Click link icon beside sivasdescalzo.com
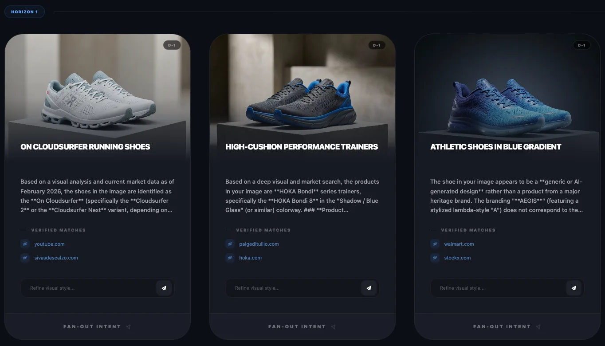This screenshot has height=346, width=605. 25,258
